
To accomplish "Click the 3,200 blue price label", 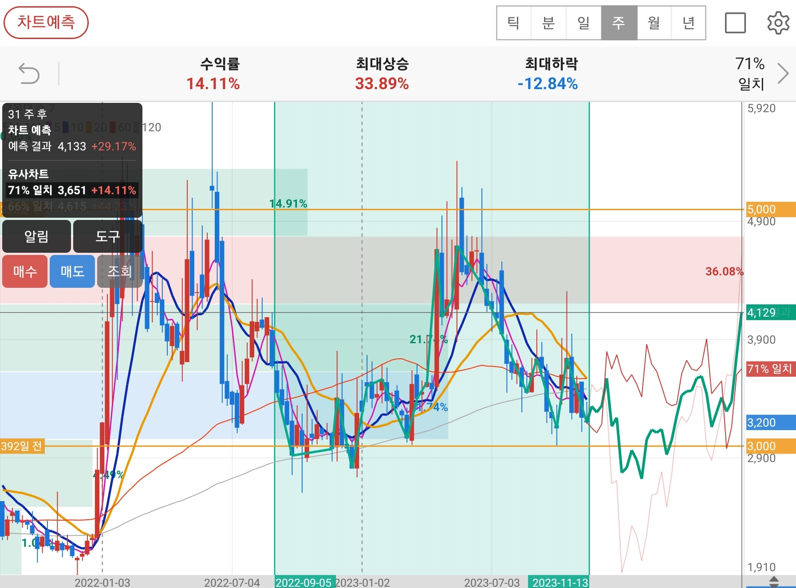I will (771, 423).
